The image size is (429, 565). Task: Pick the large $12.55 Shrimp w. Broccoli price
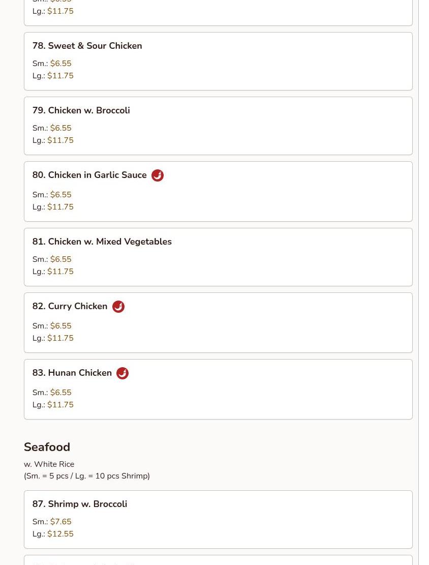pos(60,534)
